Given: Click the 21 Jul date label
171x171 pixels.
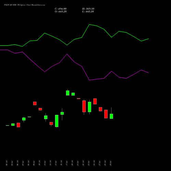Looking at the screenshot, I should 78,163.
